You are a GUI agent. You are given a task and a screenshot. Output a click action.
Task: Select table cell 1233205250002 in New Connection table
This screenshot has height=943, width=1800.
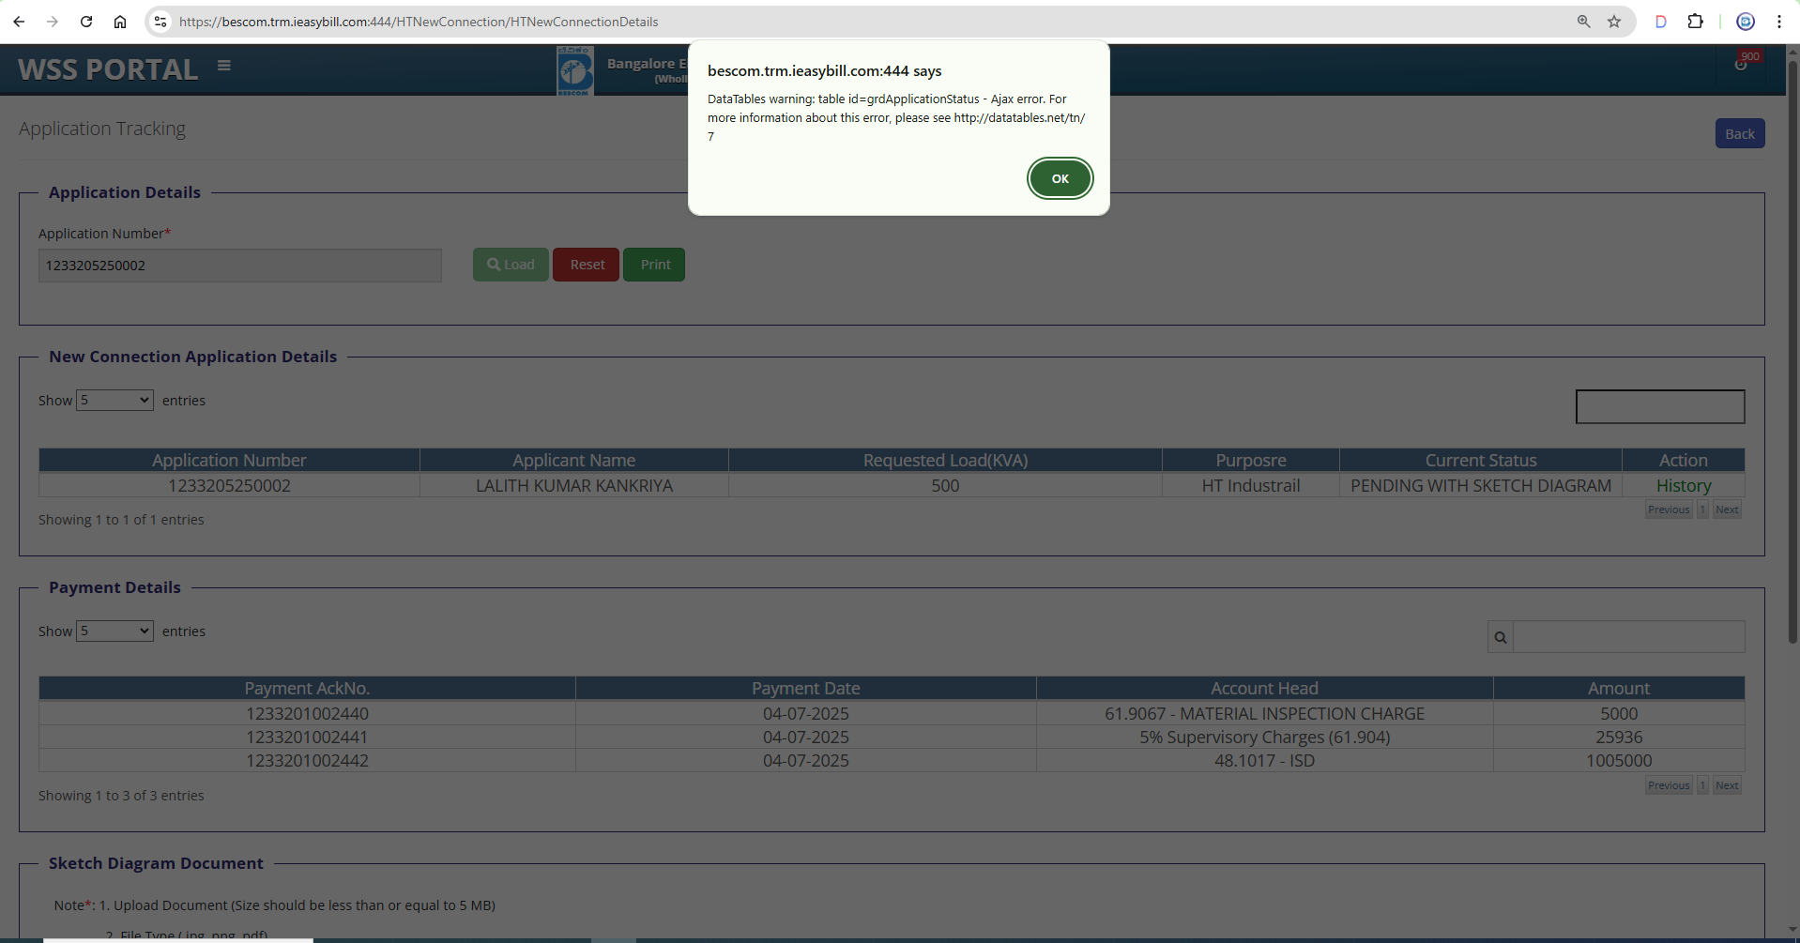tap(229, 486)
